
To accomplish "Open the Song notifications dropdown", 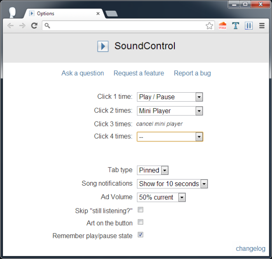I will (x=172, y=184).
